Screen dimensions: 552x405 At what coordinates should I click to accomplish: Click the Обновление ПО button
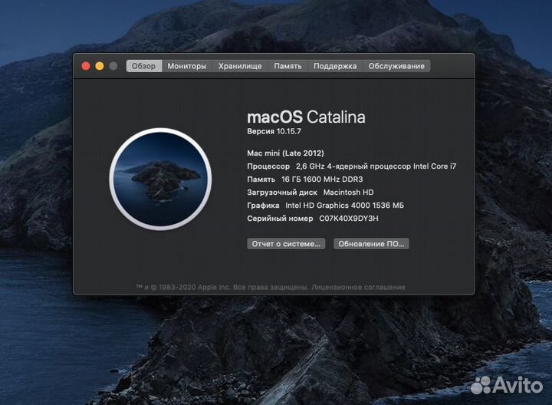point(371,244)
